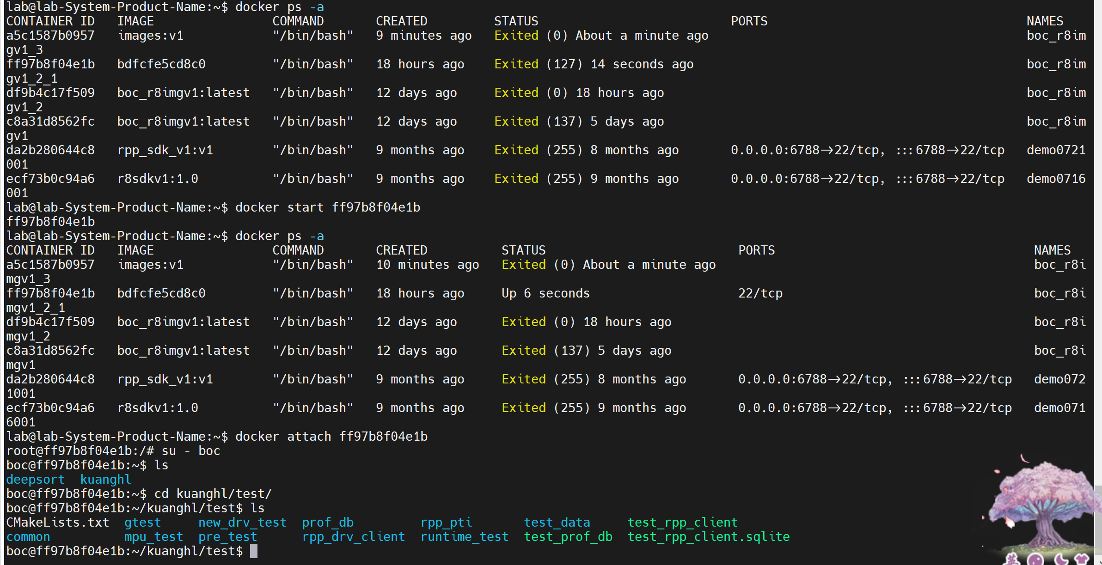Click the 'Up 6 seconds' status text
Image resolution: width=1102 pixels, height=565 pixels.
[x=545, y=293]
